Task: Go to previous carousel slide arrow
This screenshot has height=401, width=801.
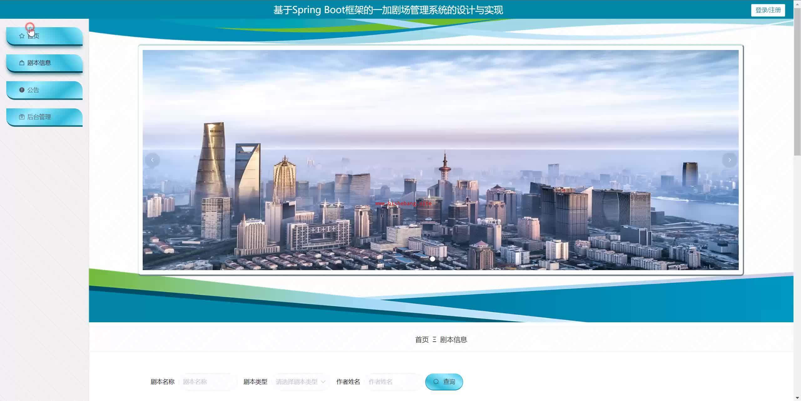Action: [152, 160]
